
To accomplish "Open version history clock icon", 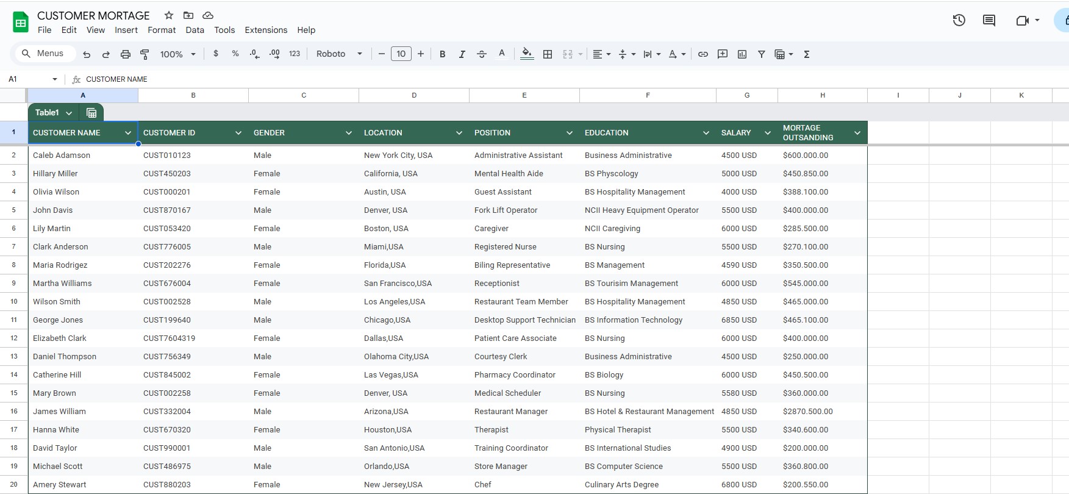I will [x=959, y=21].
